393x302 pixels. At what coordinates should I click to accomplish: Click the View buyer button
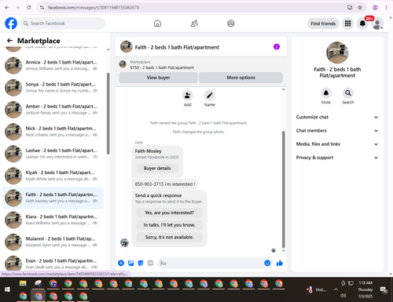tap(158, 78)
